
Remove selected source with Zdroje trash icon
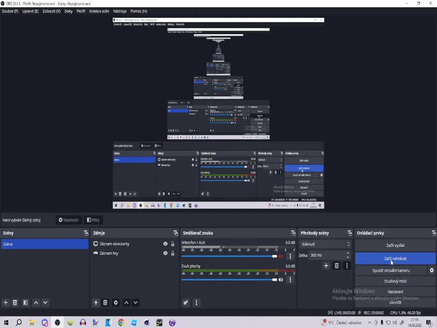click(105, 303)
